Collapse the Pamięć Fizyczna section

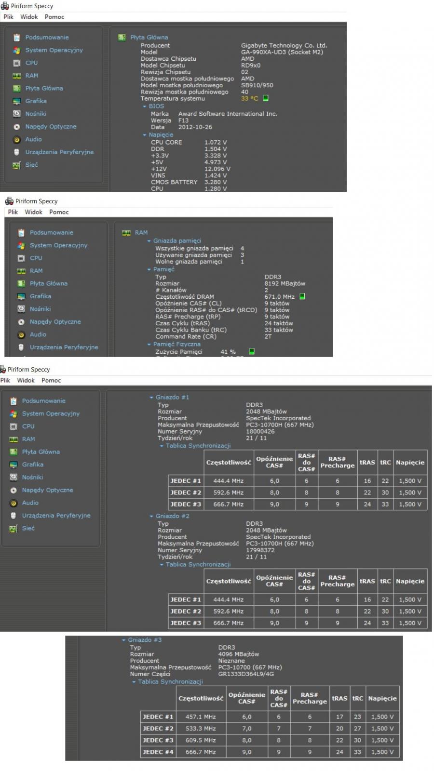pyautogui.click(x=149, y=345)
